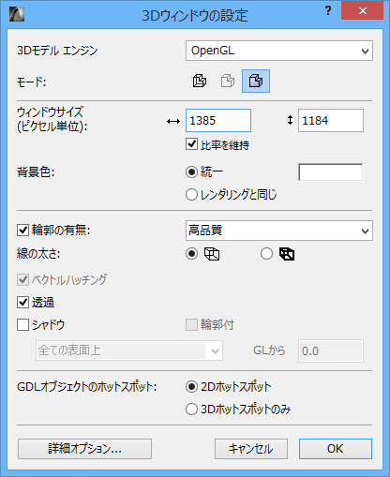Click the thin line cube icon
This screenshot has height=477, width=390.
(x=212, y=254)
